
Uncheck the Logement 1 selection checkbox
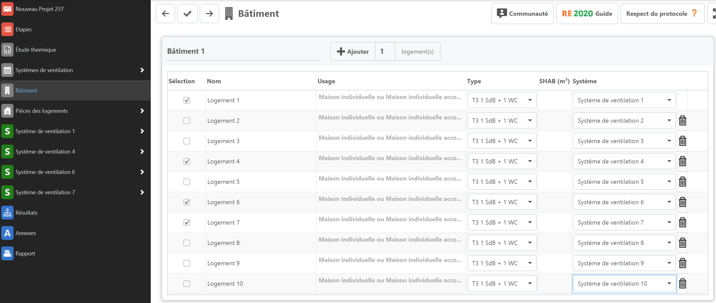click(187, 100)
